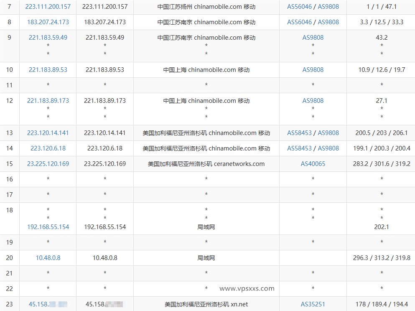Open IP link 221.183.59.49
The width and height of the screenshot is (415, 311).
point(48,38)
